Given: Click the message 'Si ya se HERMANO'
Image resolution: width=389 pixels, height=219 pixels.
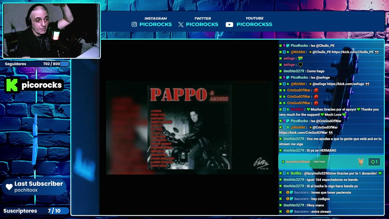Looking at the screenshot, I should coord(321,151).
